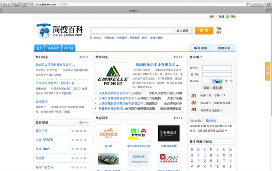Viewport: 272px width, 171px height.
Task: Click the green help icon
Action: coord(227,16)
